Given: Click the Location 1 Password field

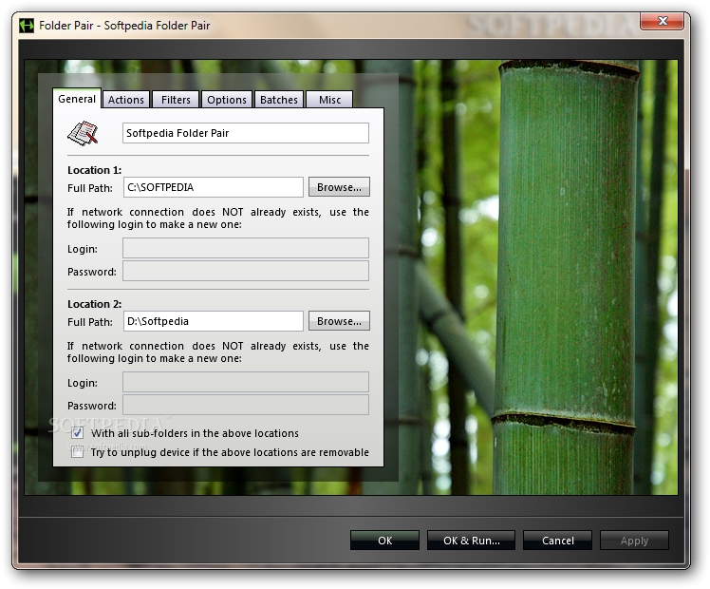Looking at the screenshot, I should point(246,271).
